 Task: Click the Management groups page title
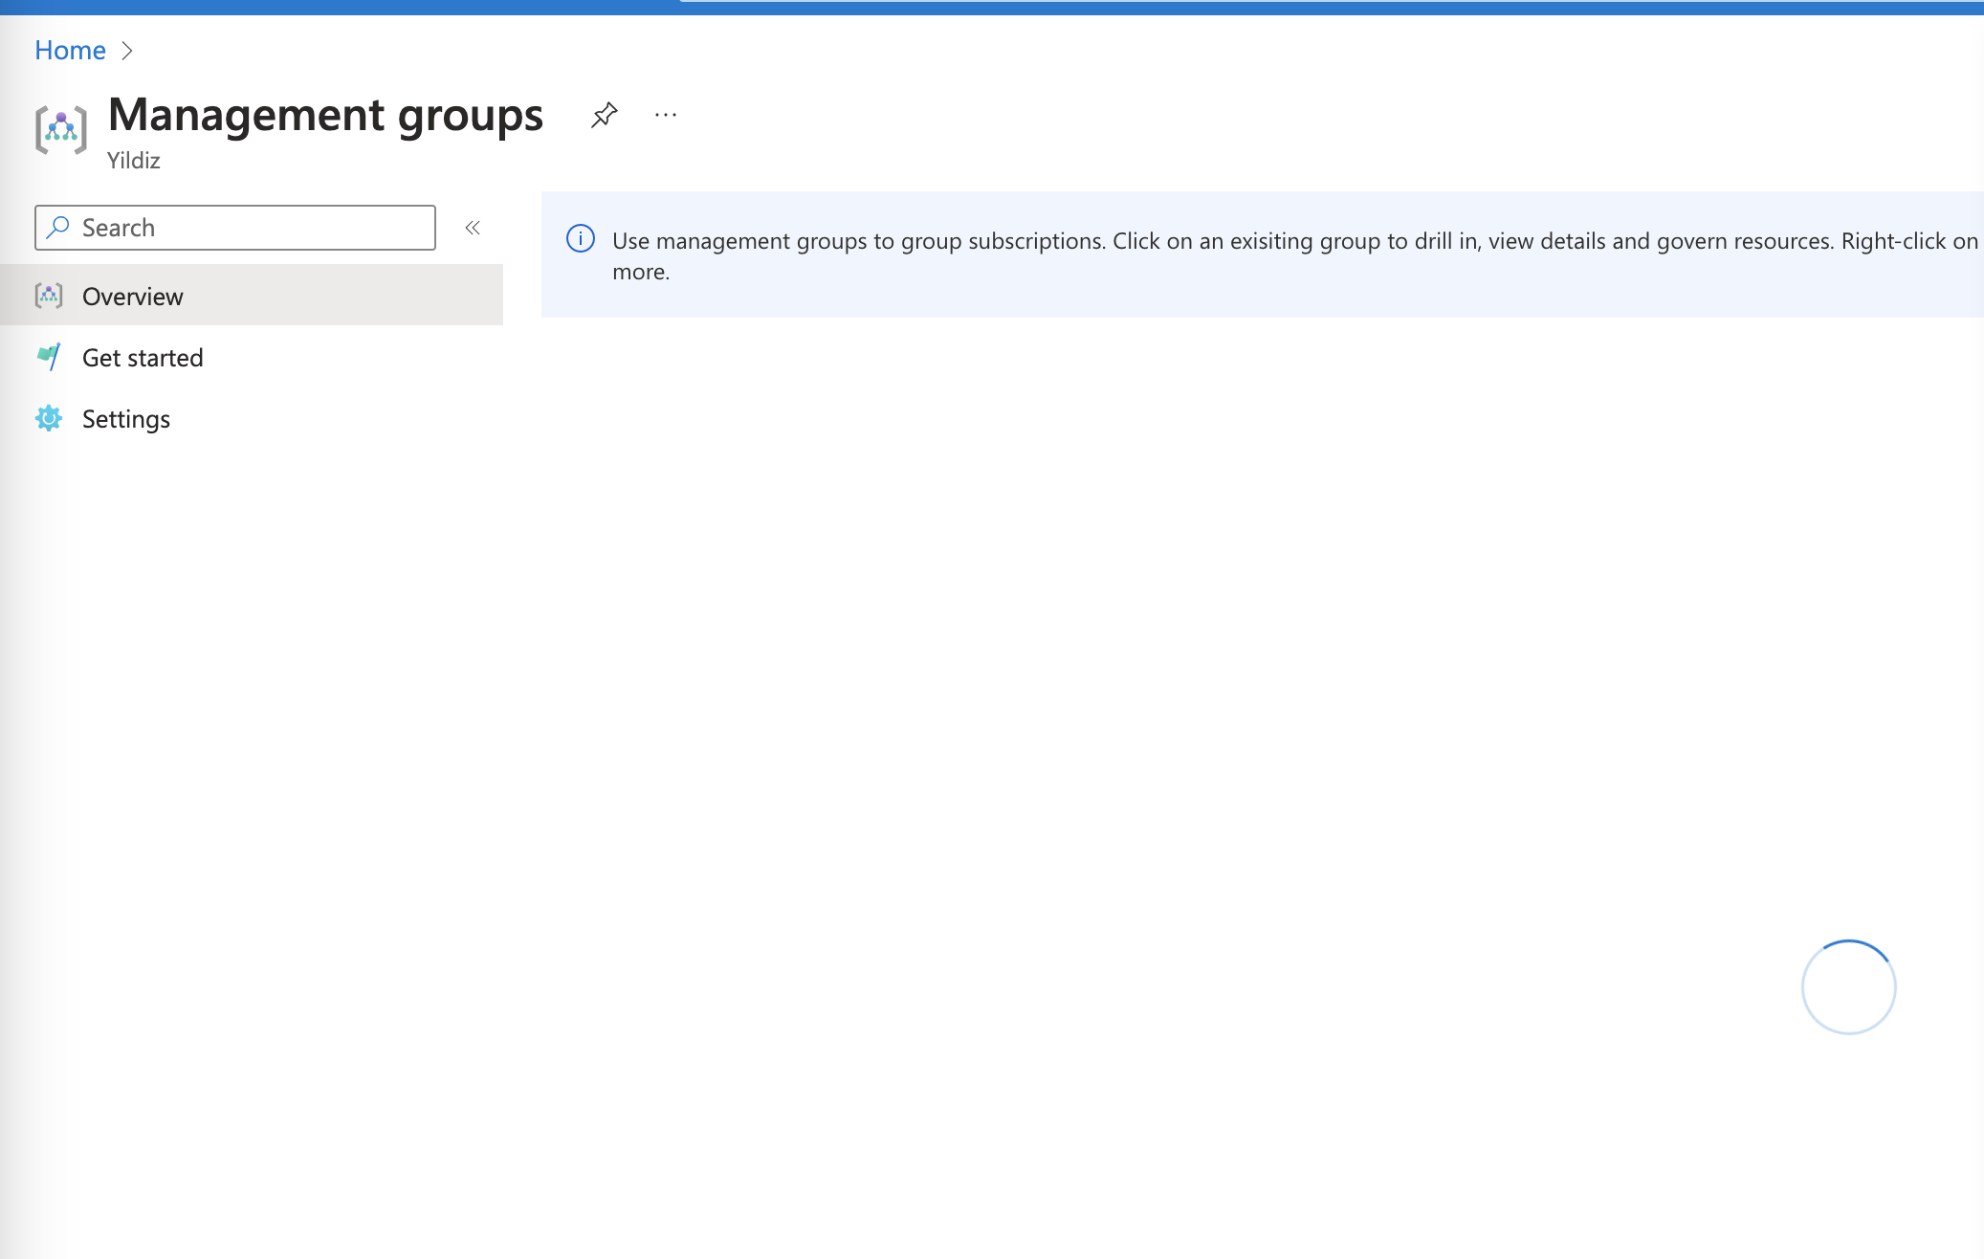[325, 115]
